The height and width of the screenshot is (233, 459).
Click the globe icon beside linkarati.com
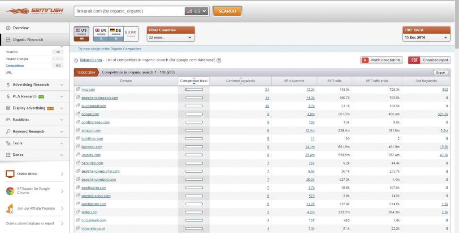tap(76, 60)
